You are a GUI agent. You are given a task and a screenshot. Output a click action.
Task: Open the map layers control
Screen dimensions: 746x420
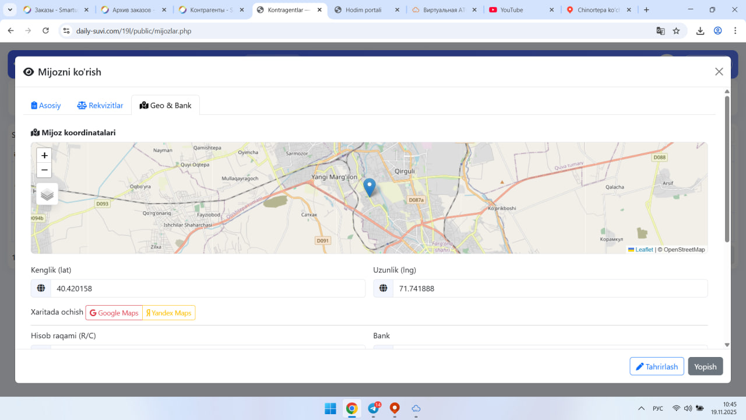coord(47,194)
